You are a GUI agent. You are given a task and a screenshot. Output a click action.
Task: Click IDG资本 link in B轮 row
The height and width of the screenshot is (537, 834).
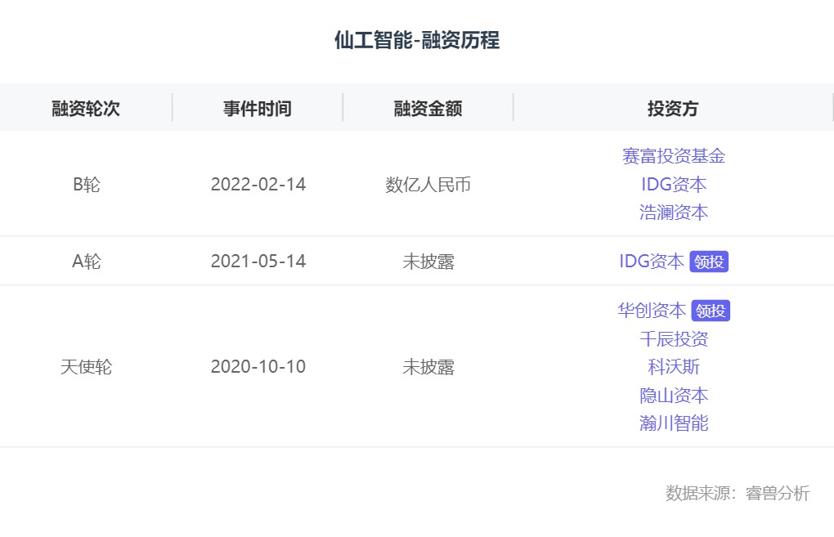pos(673,185)
